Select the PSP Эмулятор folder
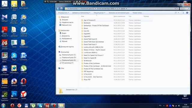This screenshot has width=192, height=108. (88, 71)
